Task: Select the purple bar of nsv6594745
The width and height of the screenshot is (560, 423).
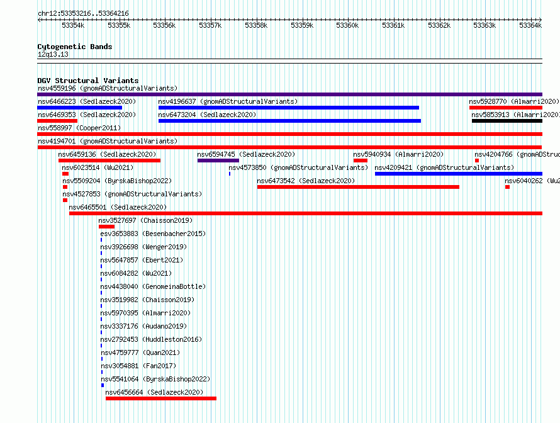Action: pyautogui.click(x=218, y=161)
